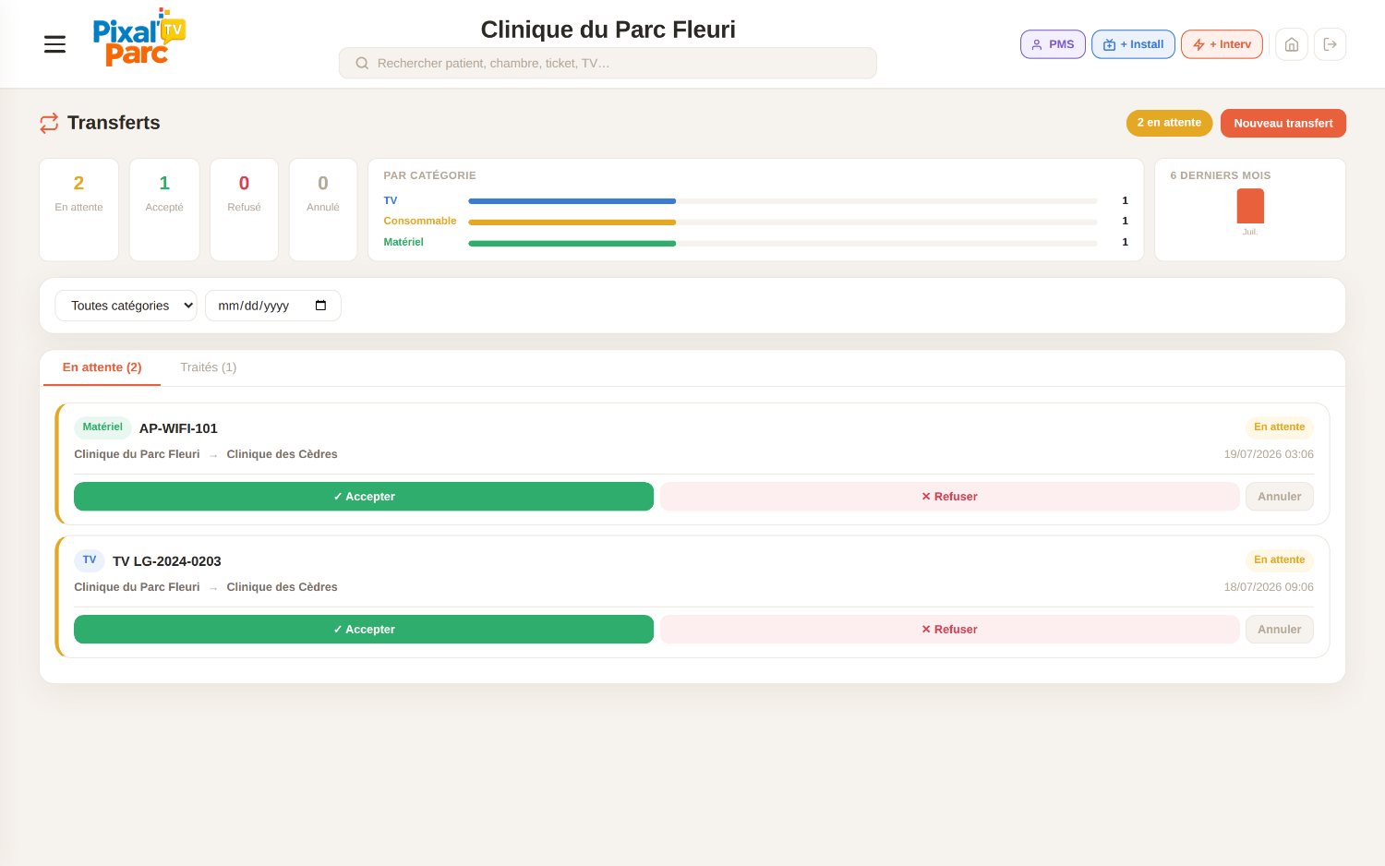Click the Juil. bar in 6 derniers mois chart
This screenshot has width=1385, height=866.
(1250, 206)
